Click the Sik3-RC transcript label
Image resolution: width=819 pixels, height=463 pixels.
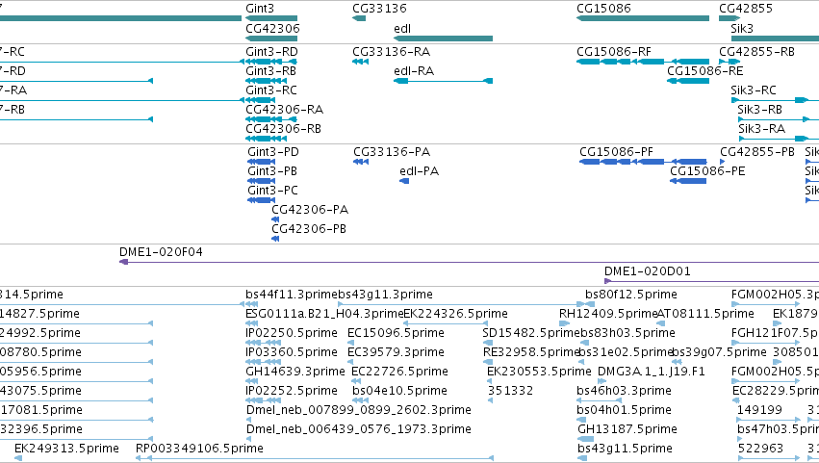click(x=754, y=90)
